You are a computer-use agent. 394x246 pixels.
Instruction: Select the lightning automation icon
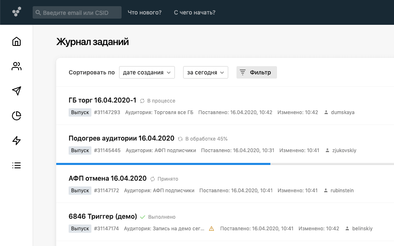point(16,141)
